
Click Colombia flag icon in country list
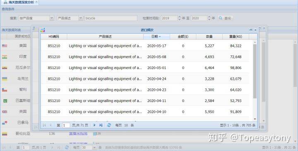pyautogui.click(x=5, y=134)
